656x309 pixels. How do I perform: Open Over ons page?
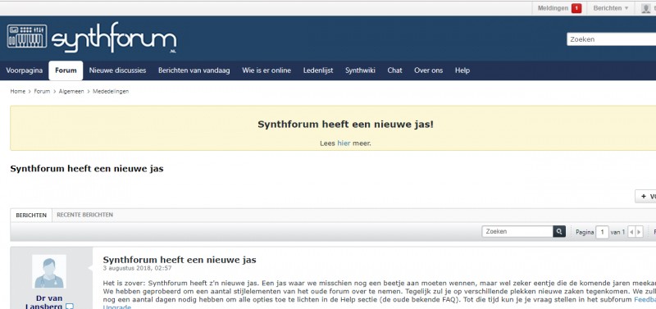pyautogui.click(x=428, y=70)
